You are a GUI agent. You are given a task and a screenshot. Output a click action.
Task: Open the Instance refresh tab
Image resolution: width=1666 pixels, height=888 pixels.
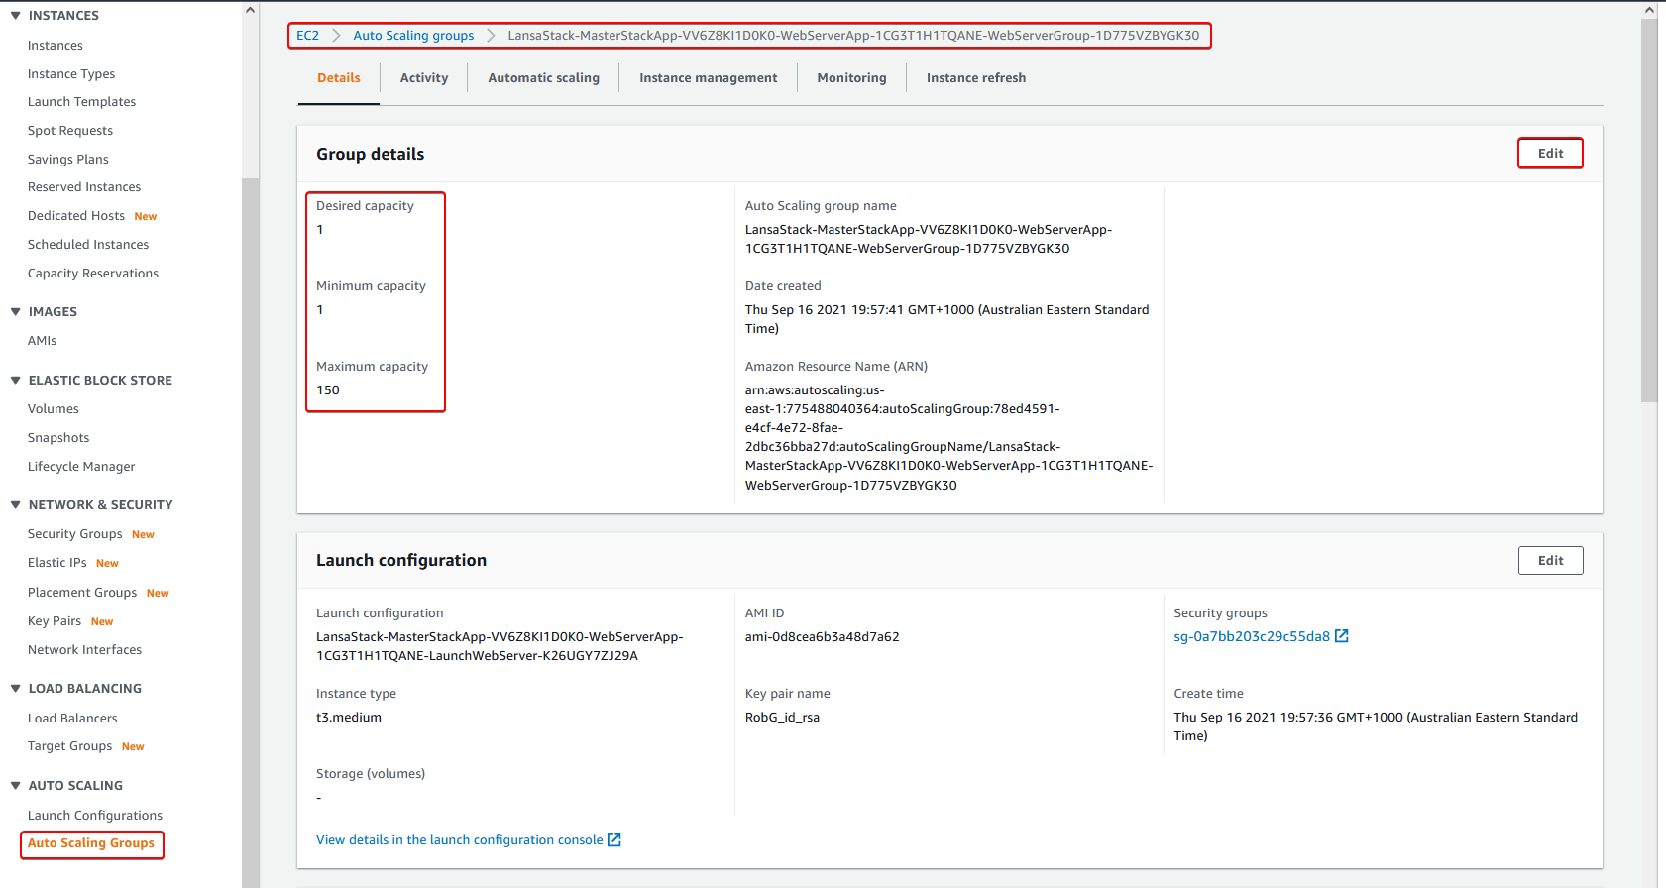[976, 78]
